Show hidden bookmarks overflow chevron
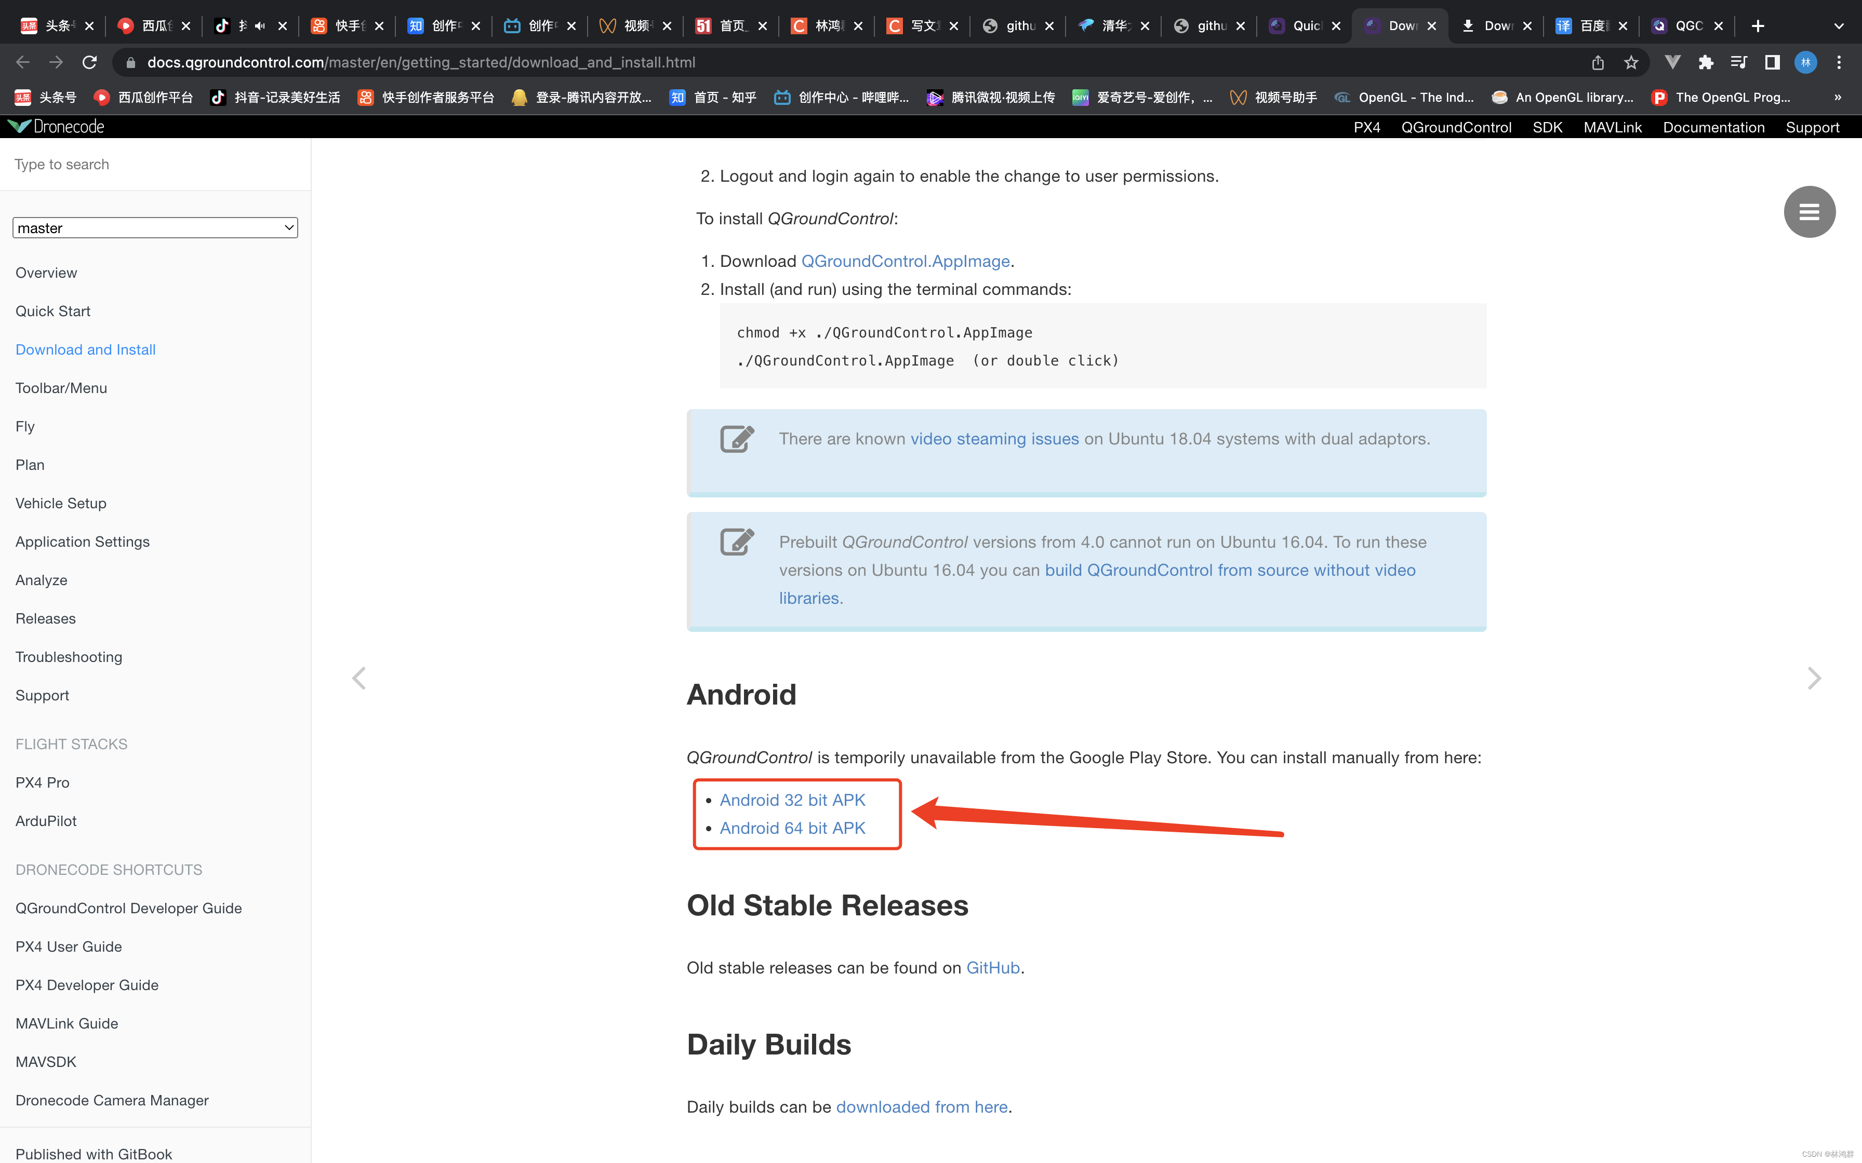This screenshot has height=1163, width=1862. (x=1838, y=98)
